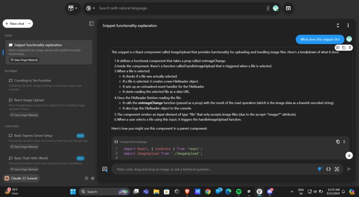
Task: Focus the 'Paste code' chat input box
Action: [215, 169]
